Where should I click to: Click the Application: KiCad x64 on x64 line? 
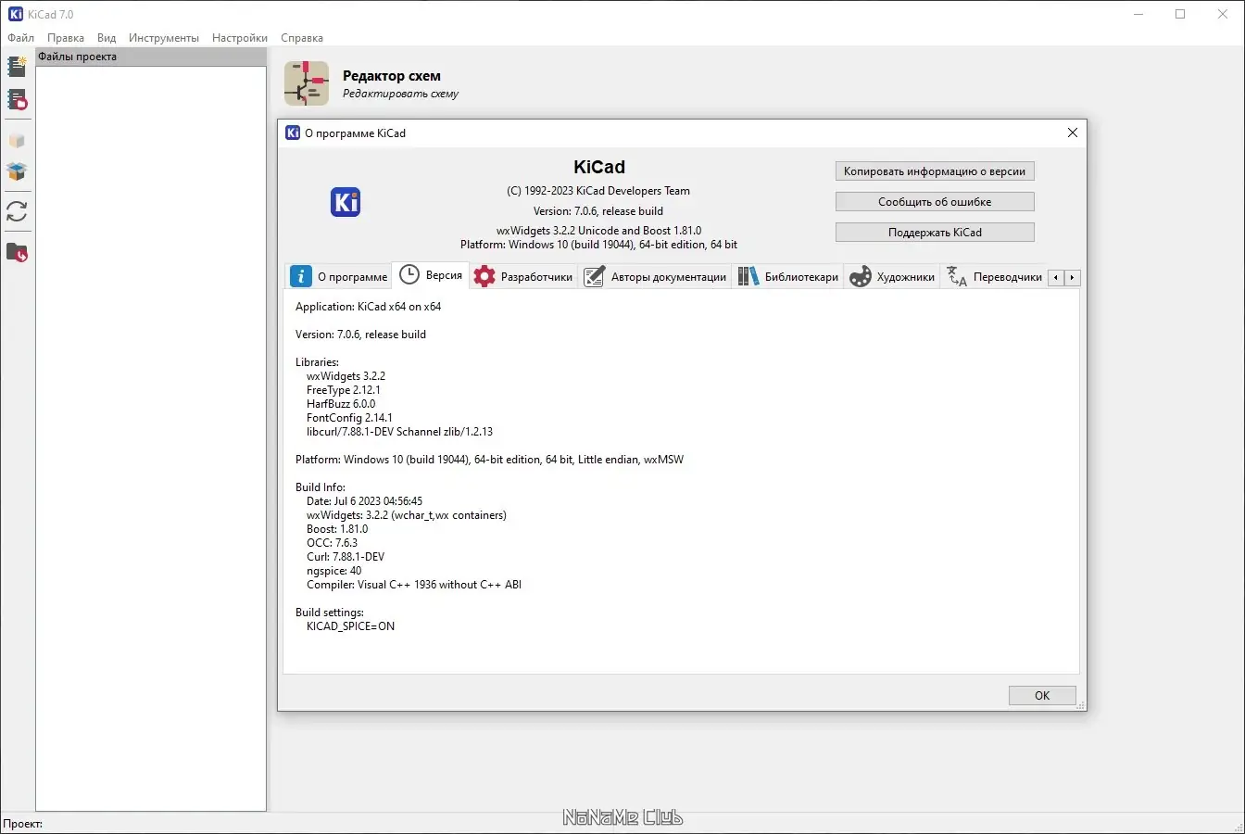tap(369, 307)
